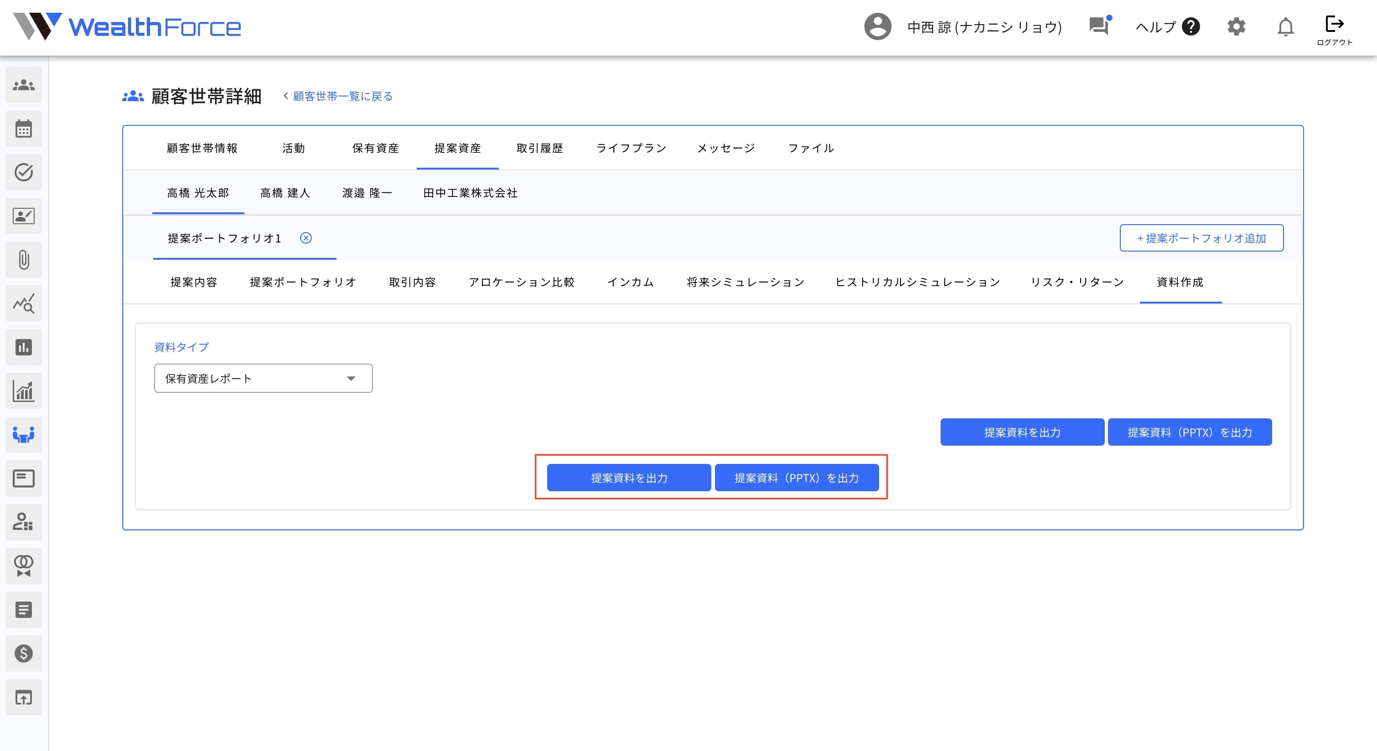Click the logout icon

point(1335,30)
